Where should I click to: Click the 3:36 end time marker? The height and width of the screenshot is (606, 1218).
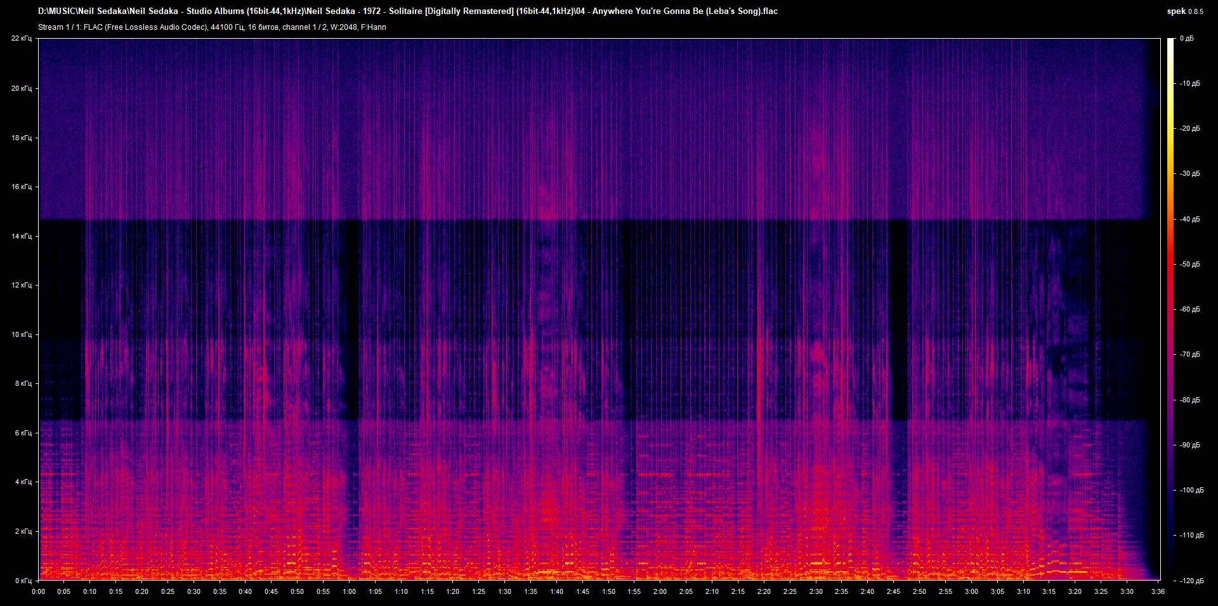point(1158,591)
